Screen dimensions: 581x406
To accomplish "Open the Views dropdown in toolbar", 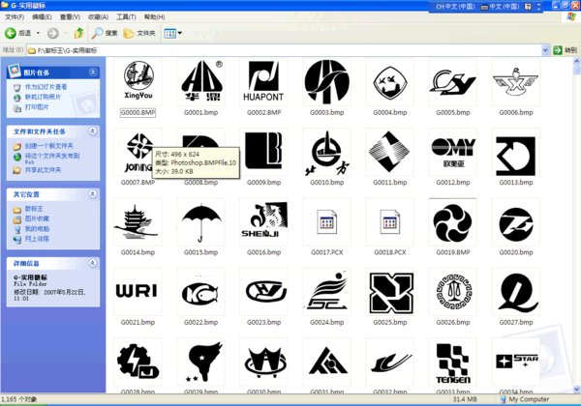I will tap(173, 33).
